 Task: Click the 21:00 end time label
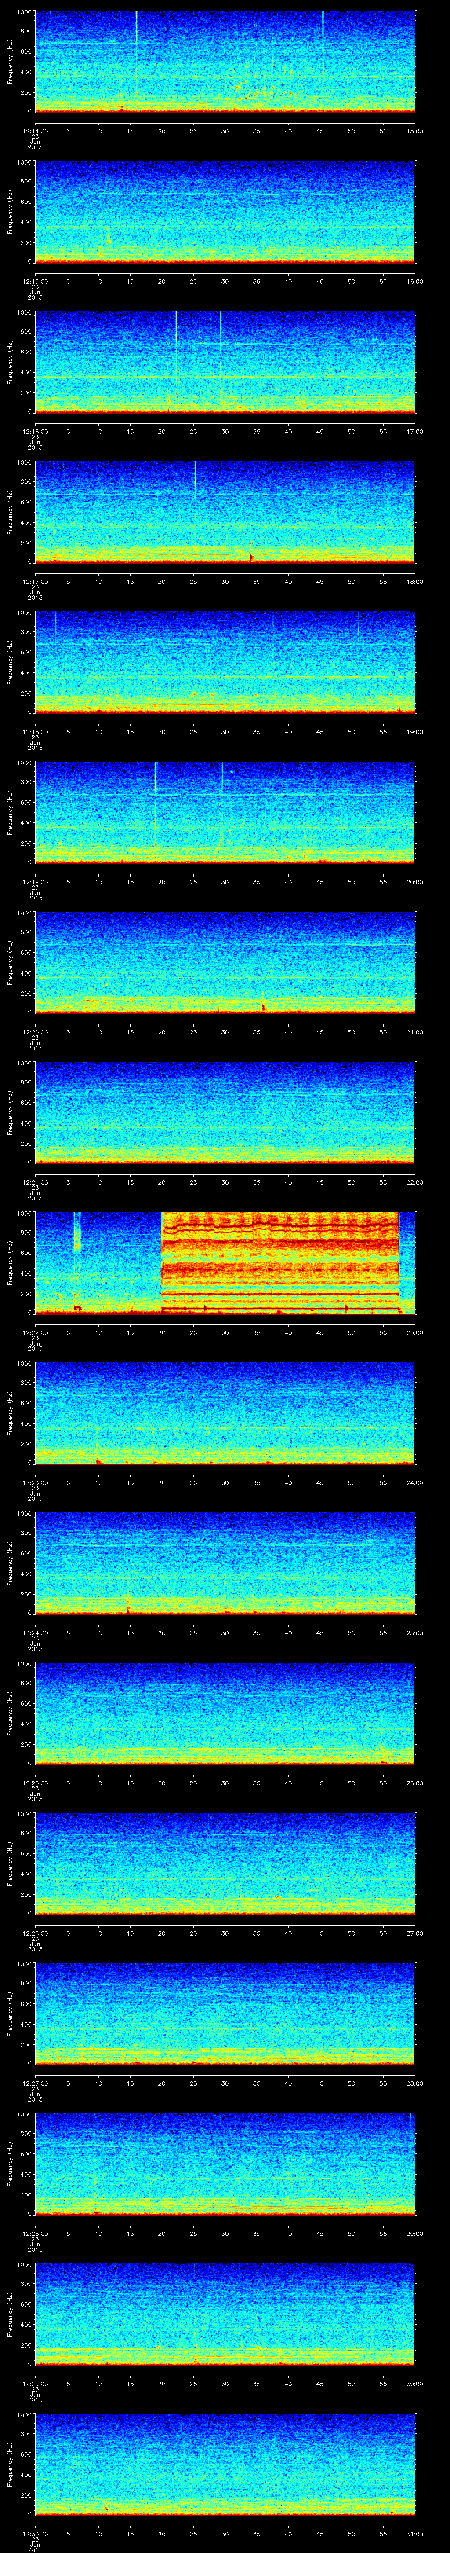click(414, 1032)
